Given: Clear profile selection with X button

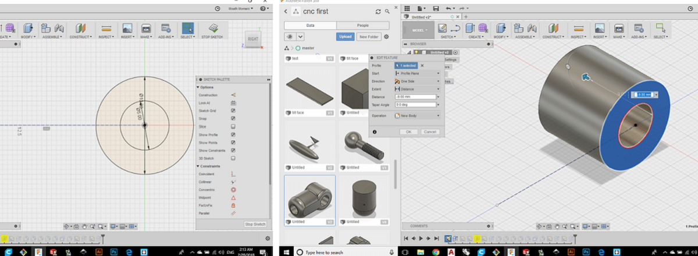Looking at the screenshot, I should click(x=422, y=66).
